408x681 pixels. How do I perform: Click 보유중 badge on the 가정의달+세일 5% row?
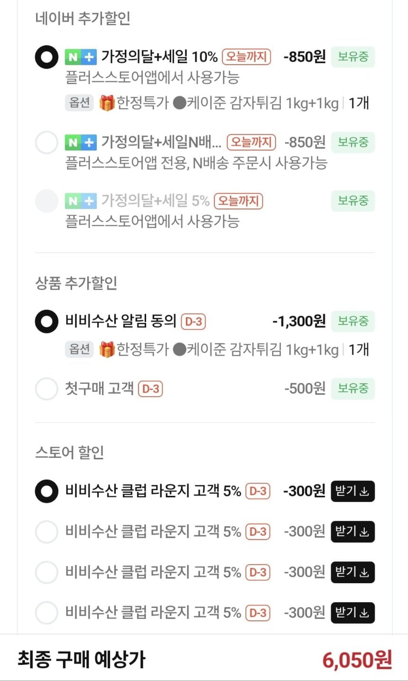pyautogui.click(x=353, y=200)
